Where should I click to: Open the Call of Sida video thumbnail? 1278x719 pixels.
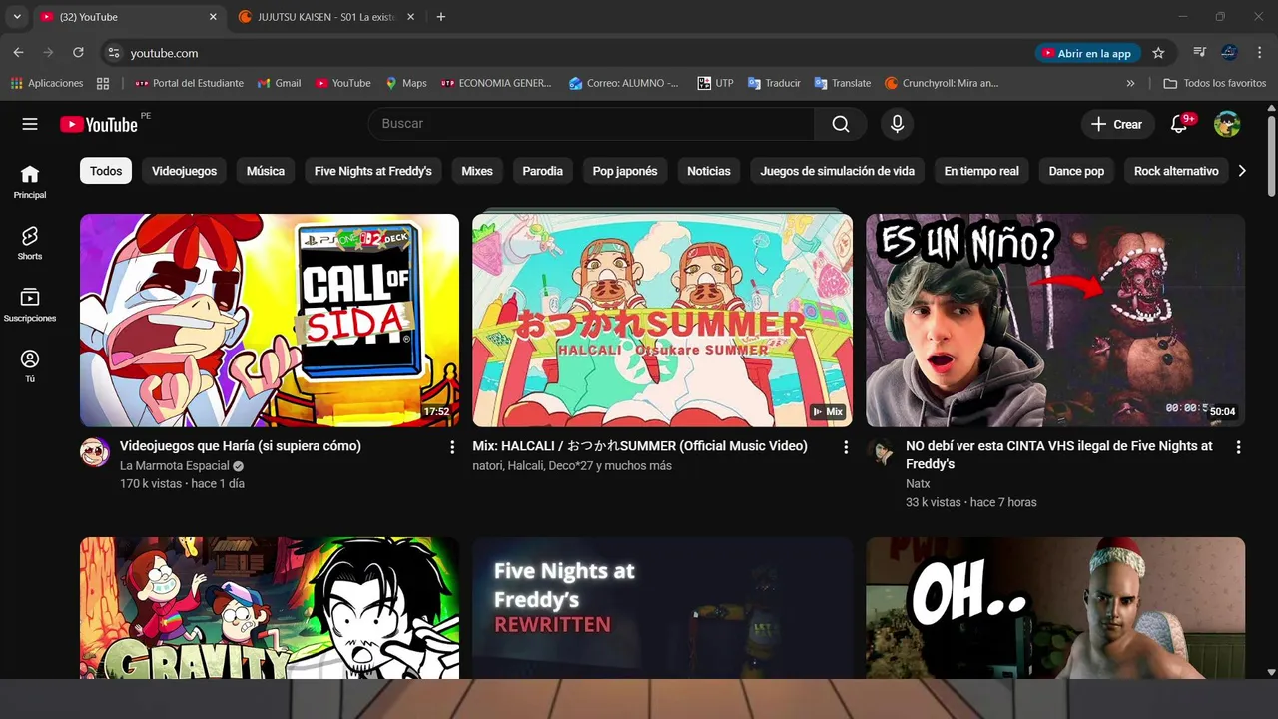270,321
